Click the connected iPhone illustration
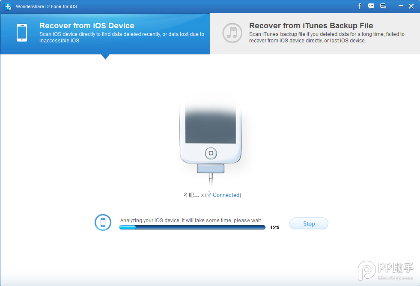This screenshot has width=420, height=286. click(x=211, y=143)
